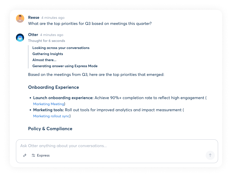Viewport: 232px width, 177px height.
Task: Click the 'Looking across your conversations' step
Action: point(61,48)
